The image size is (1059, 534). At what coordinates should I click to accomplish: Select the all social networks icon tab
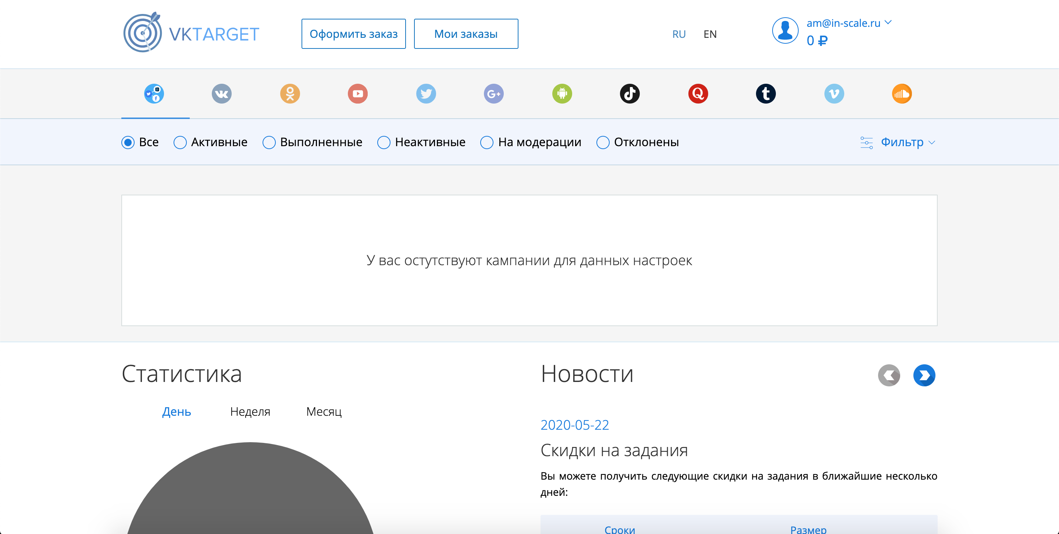tap(154, 94)
